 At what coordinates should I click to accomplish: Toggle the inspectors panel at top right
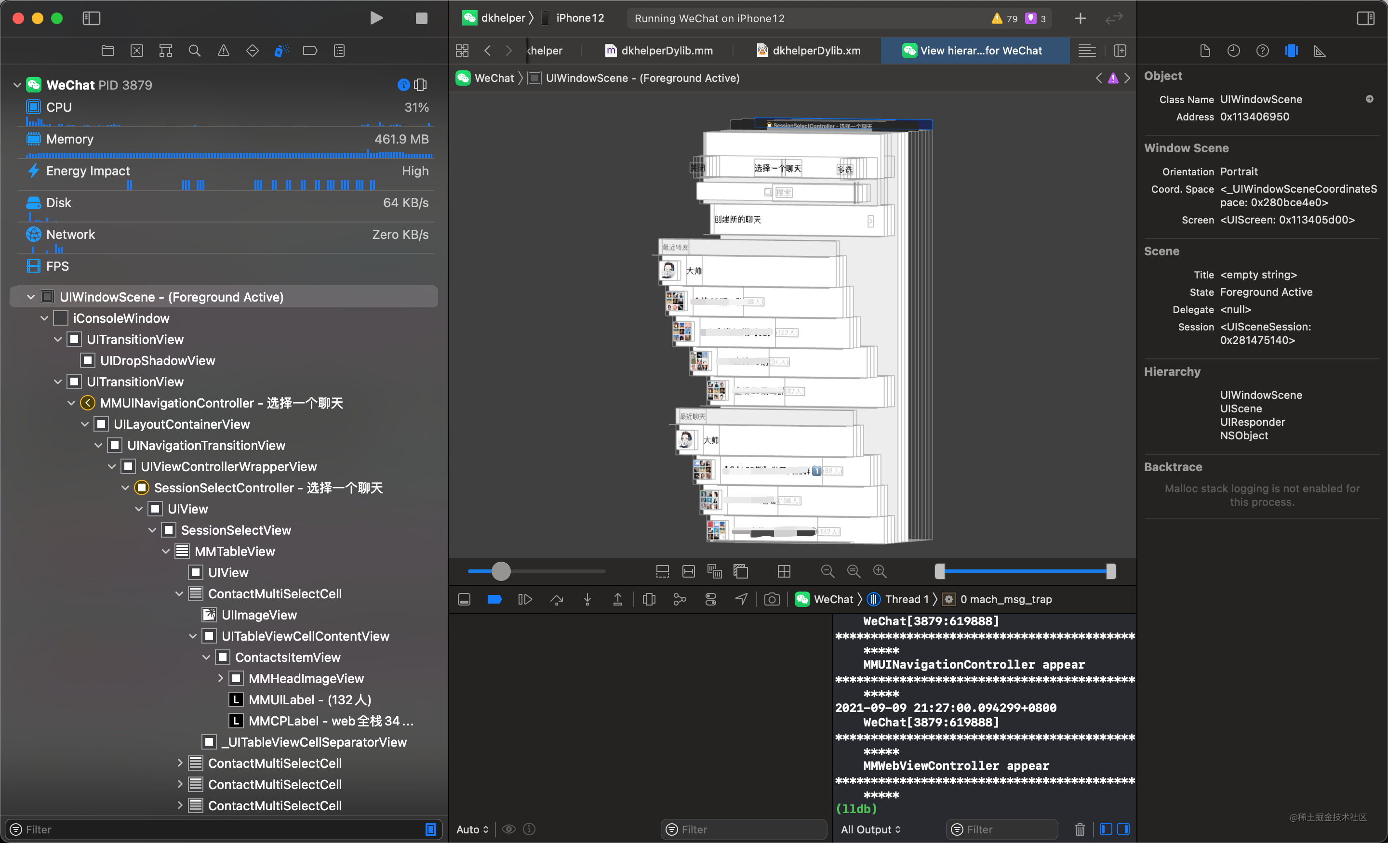(1365, 18)
